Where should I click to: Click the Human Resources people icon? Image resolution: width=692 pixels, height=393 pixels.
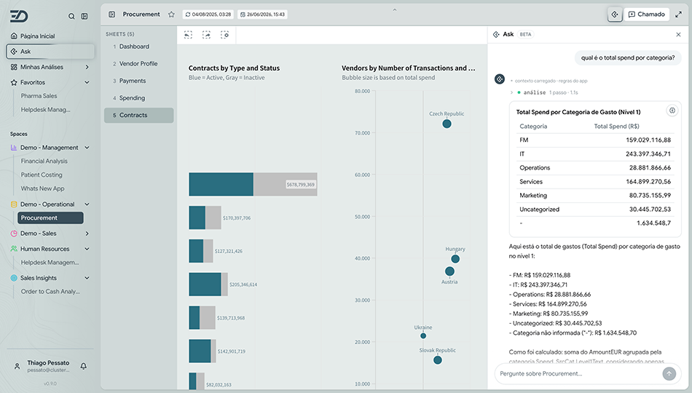pos(14,249)
